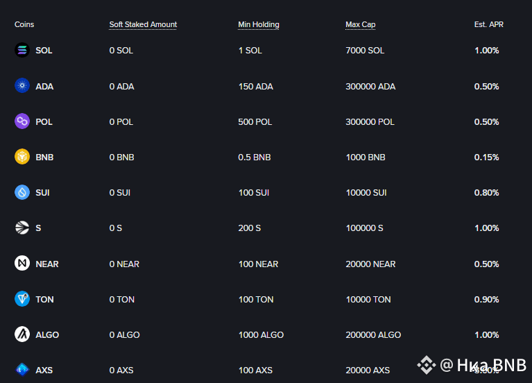This screenshot has height=383, width=532.
Task: Click the Est. APR column header
Action: (488, 24)
